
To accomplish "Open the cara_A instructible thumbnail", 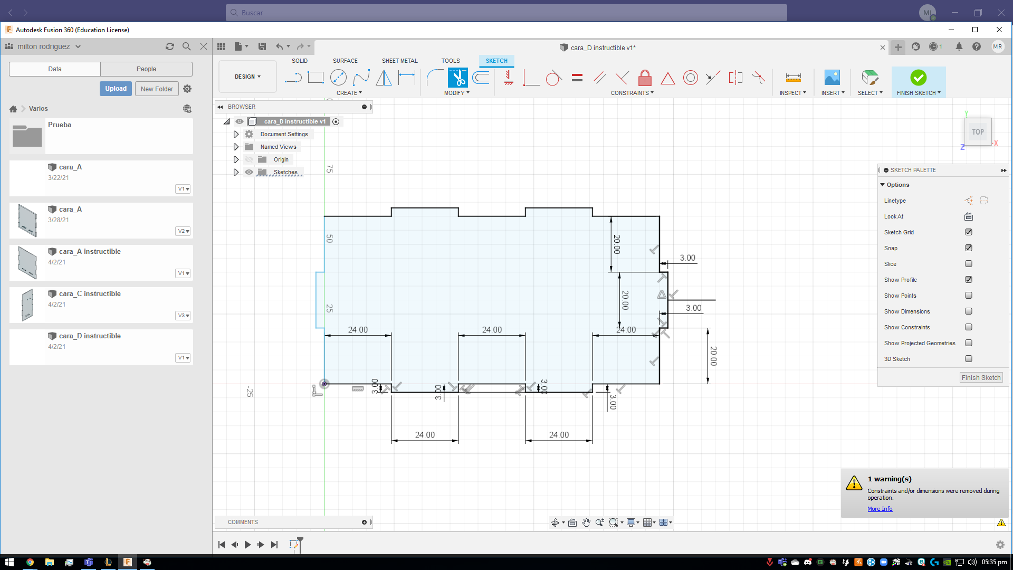I will (27, 263).
